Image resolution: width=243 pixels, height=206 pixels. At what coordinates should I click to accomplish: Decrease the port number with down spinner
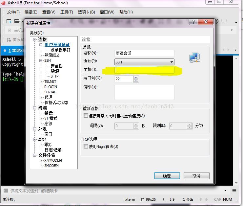pos(136,80)
